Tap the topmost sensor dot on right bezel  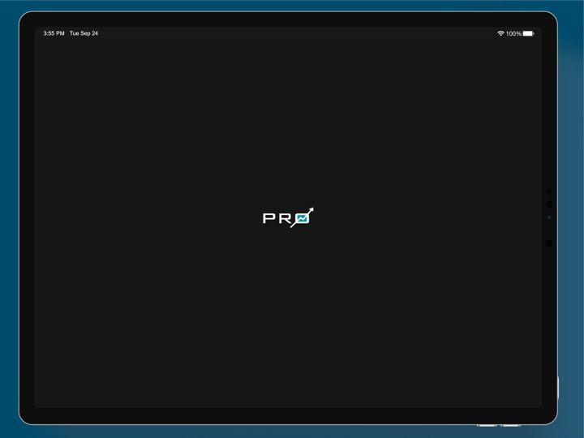[549, 192]
